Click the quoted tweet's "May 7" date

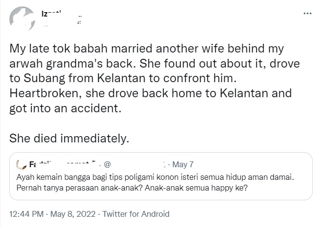pos(184,164)
